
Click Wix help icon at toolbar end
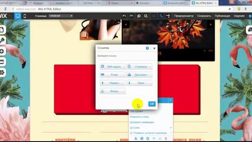click(250, 16)
